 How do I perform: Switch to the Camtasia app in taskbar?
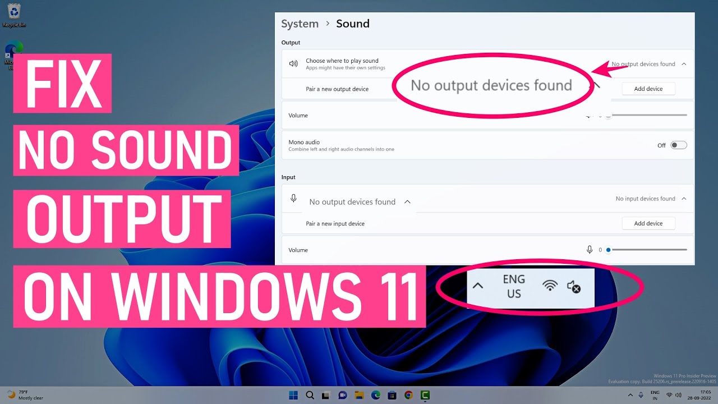point(425,395)
